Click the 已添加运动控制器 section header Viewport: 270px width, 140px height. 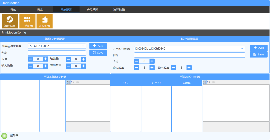point(55,77)
